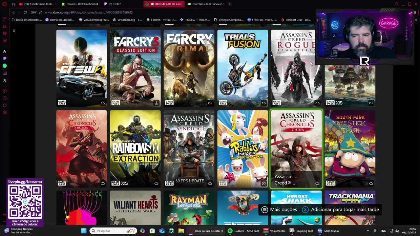
Task: Open the VPForums.org bookmark
Action: click(x=127, y=20)
